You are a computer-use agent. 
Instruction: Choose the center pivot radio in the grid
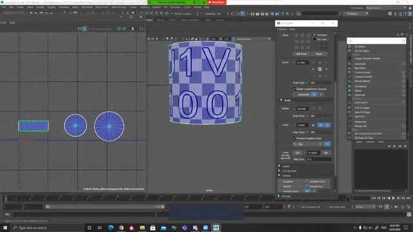[x=303, y=41]
